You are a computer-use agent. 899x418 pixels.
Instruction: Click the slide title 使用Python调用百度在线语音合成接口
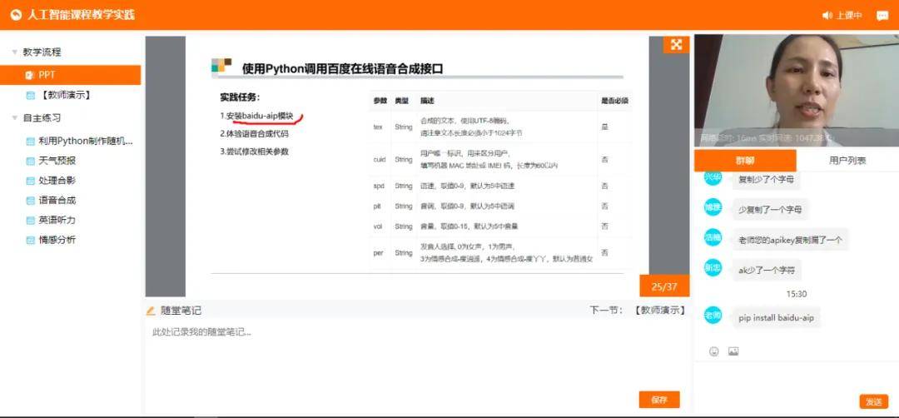click(x=342, y=69)
